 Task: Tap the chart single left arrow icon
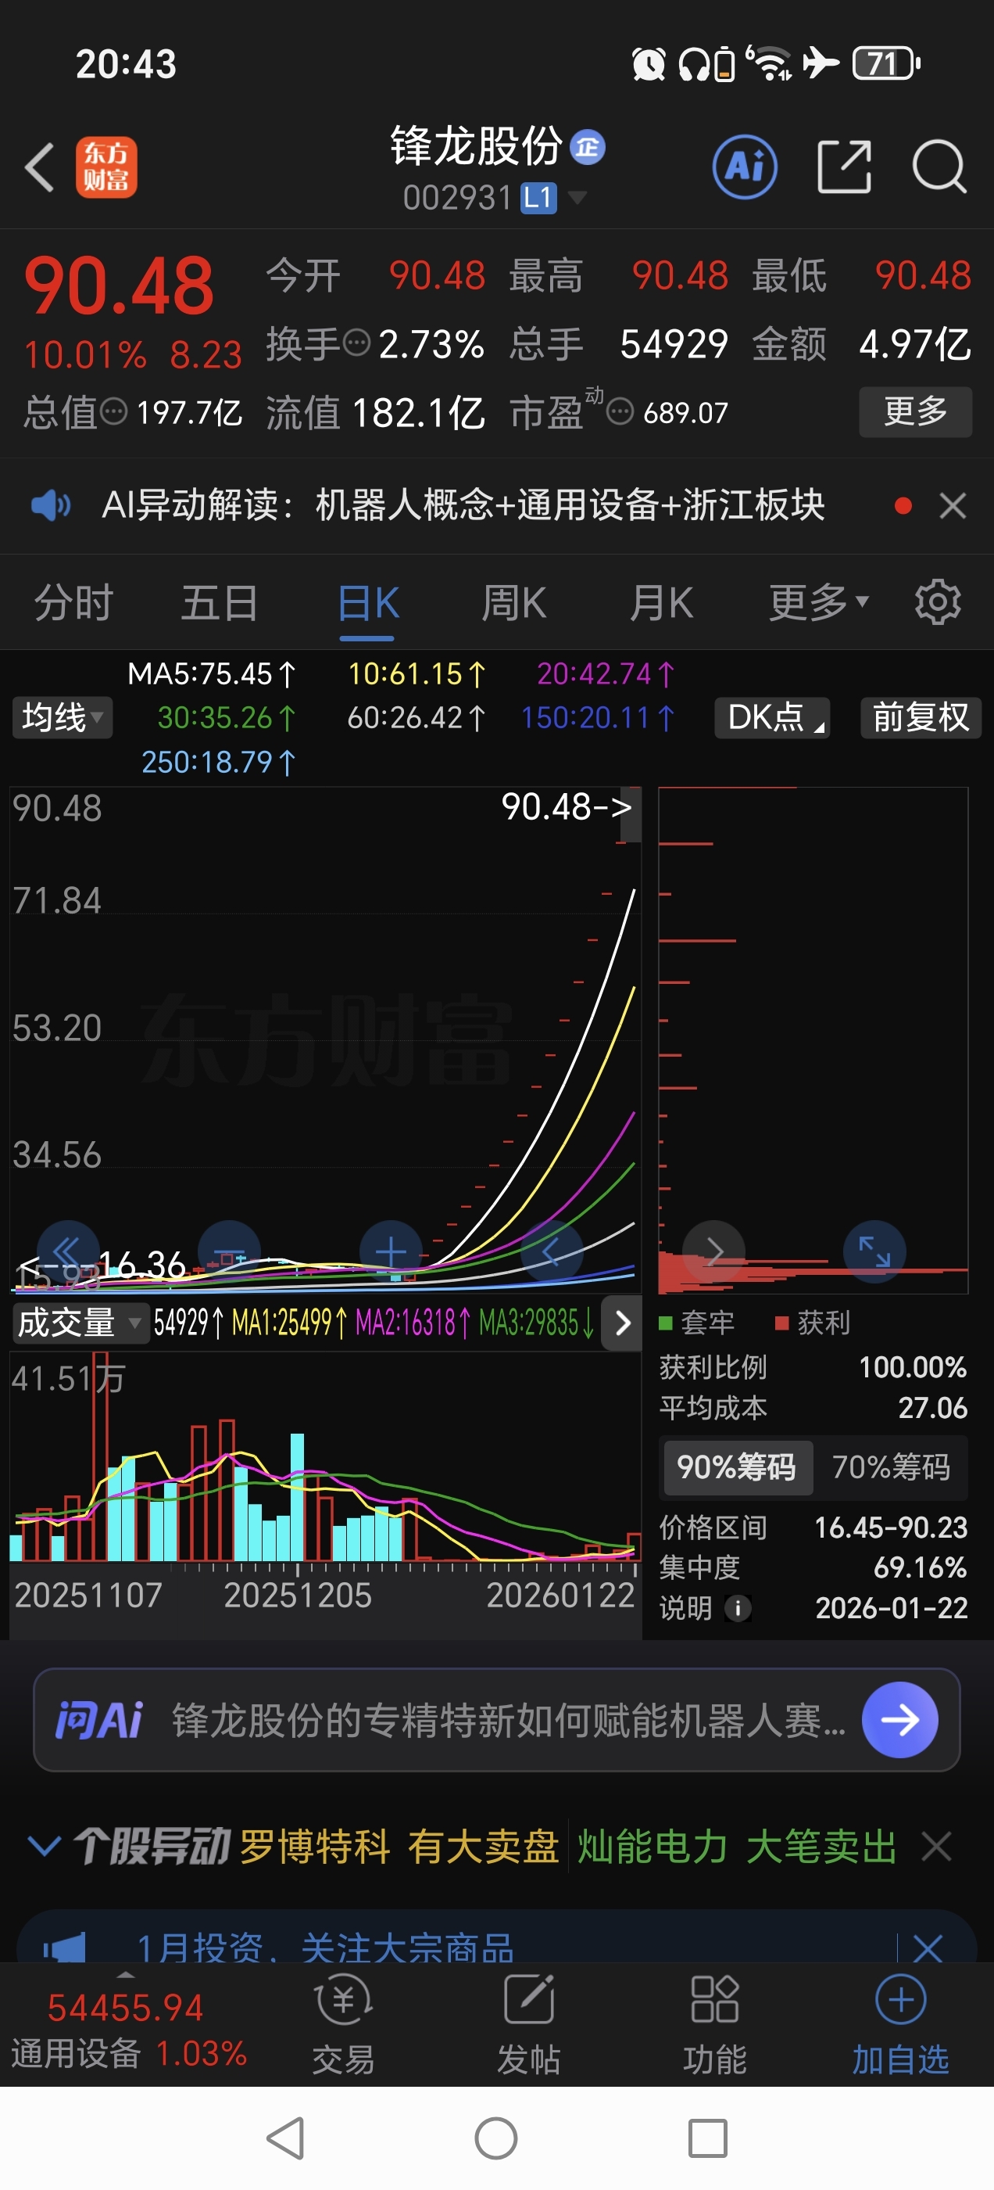pos(552,1251)
